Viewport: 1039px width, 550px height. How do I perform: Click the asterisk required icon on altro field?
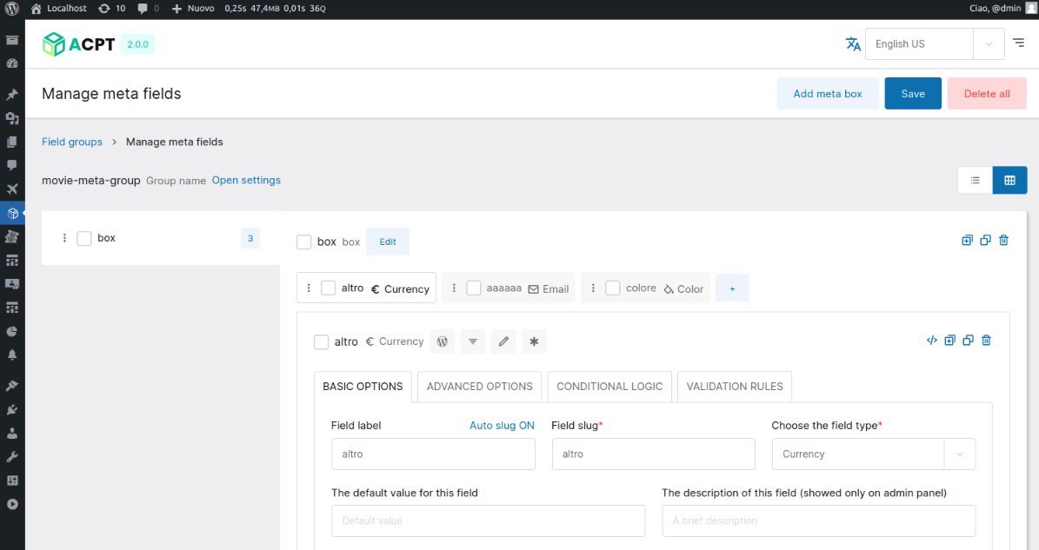pyautogui.click(x=534, y=341)
